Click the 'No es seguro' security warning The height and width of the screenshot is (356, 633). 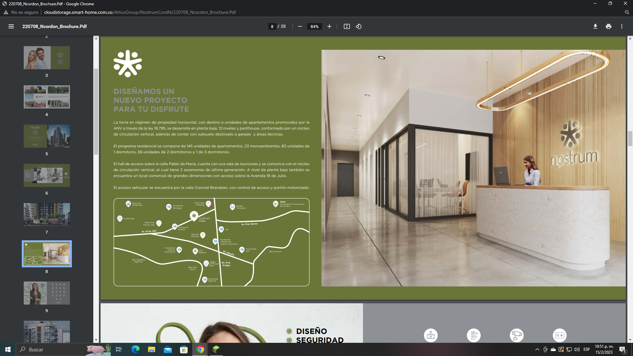[x=21, y=12]
